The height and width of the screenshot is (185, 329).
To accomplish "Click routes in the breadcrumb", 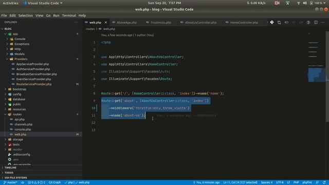I will coord(90,29).
